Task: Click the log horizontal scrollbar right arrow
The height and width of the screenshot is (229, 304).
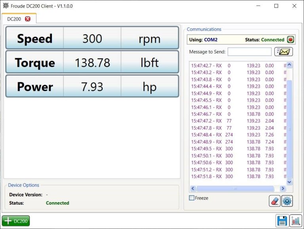Action: (283, 188)
